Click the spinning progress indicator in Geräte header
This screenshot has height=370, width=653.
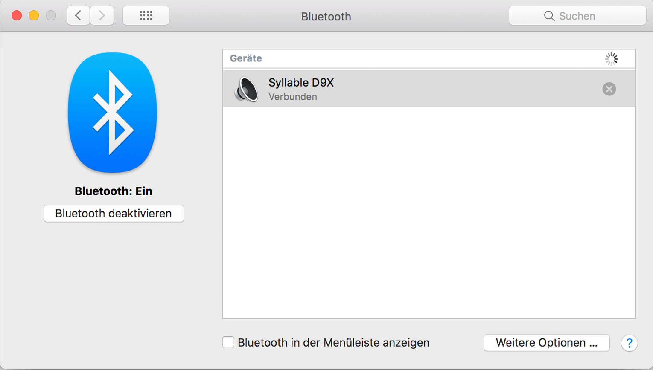[611, 59]
